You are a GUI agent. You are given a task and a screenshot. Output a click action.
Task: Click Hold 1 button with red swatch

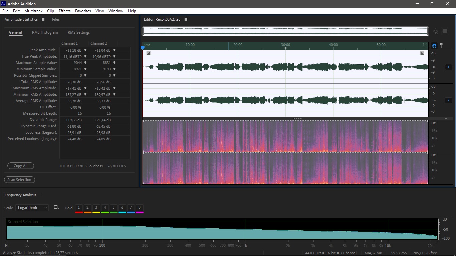click(x=79, y=208)
